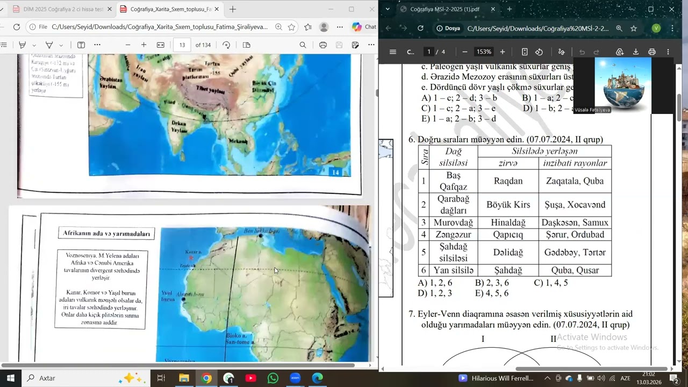The image size is (688, 387).
Task: Fit the Edge PDF to width
Action: [x=160, y=45]
